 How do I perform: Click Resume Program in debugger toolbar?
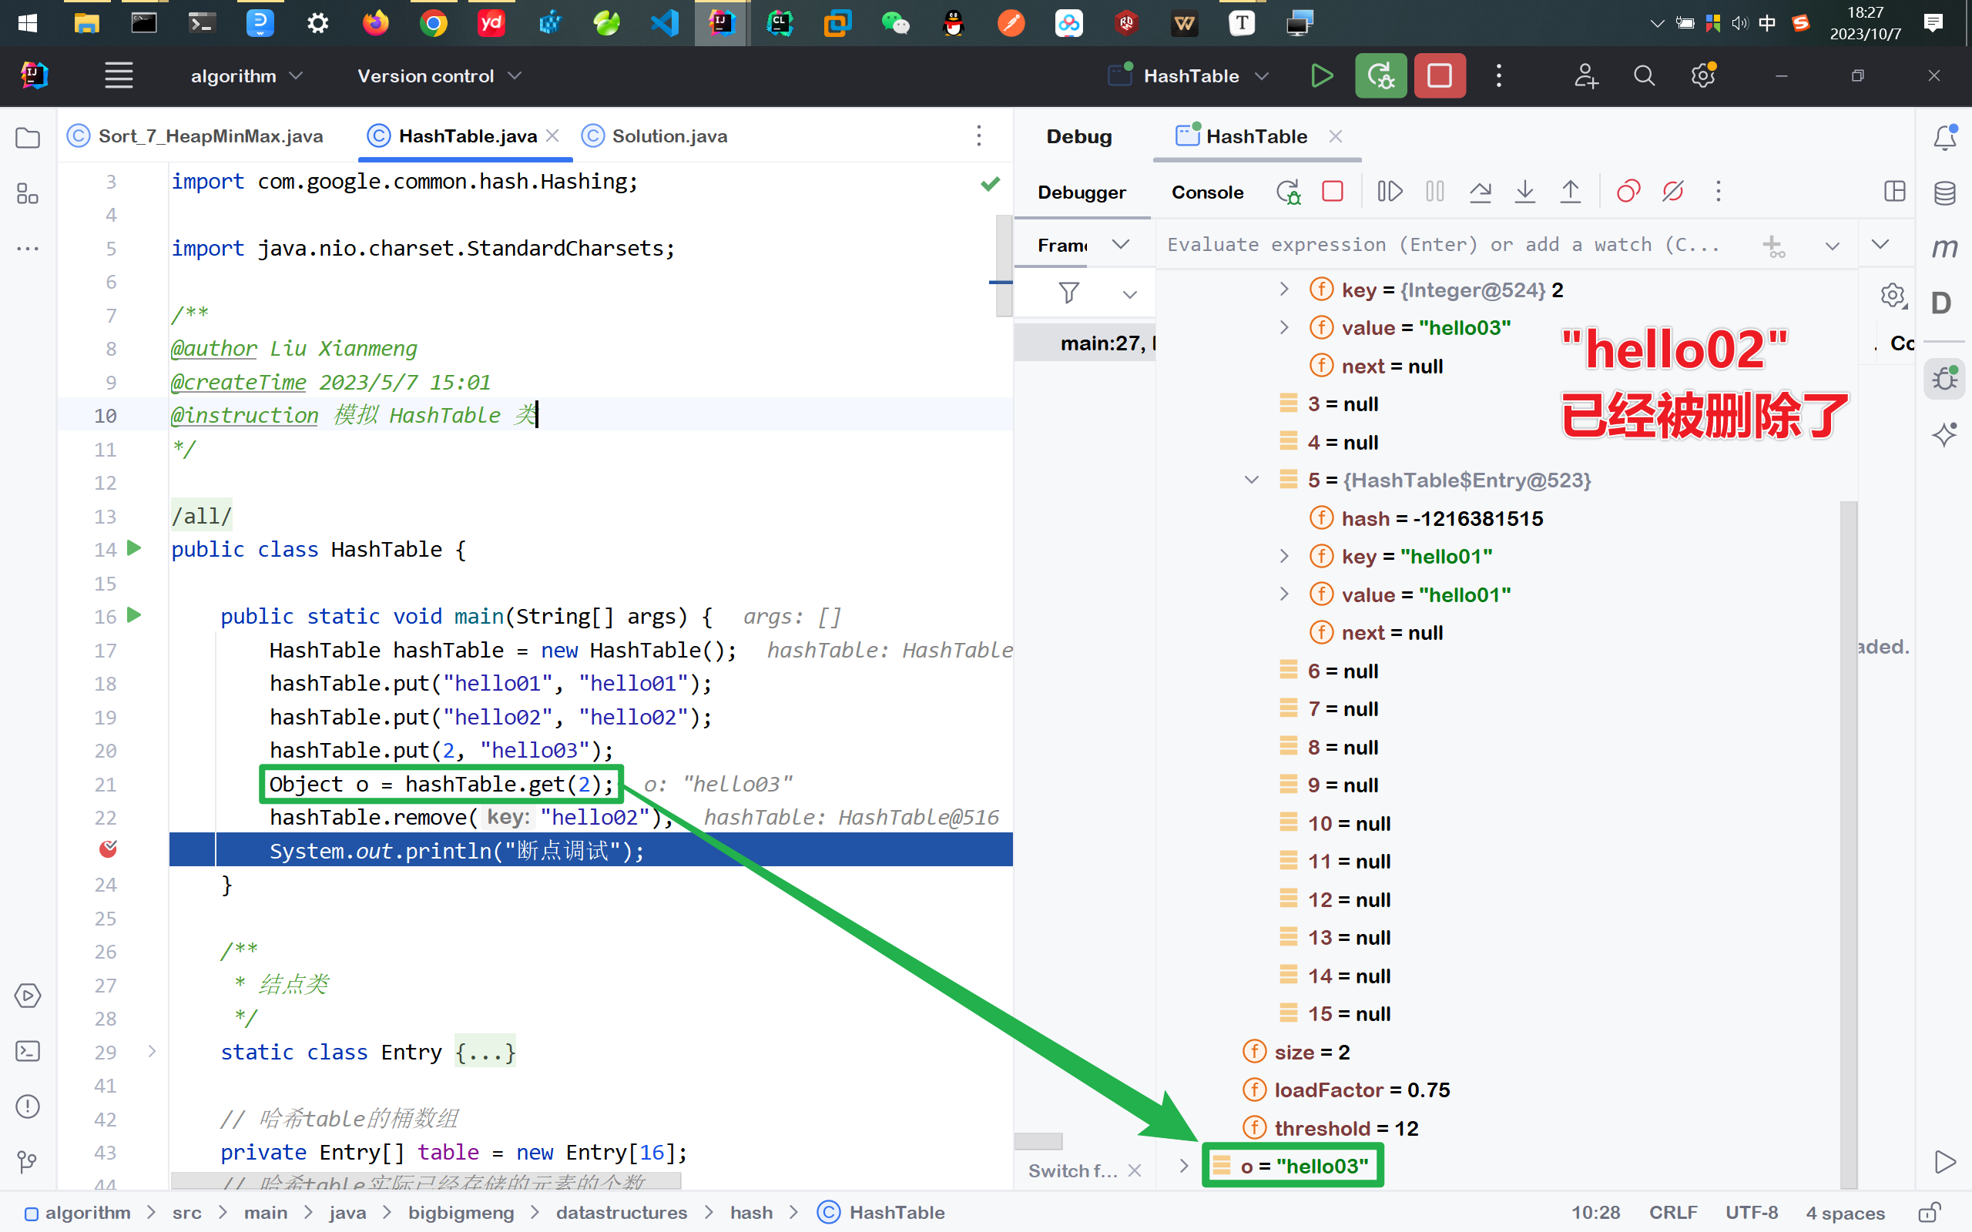[x=1390, y=192]
